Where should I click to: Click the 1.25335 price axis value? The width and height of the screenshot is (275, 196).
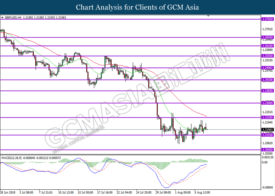click(268, 60)
